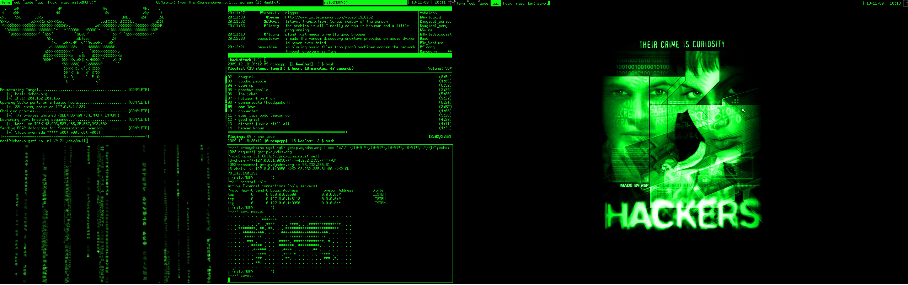This screenshot has width=908, height=285.
Task: Switch to the web tag on left monitor
Action: 17,2
